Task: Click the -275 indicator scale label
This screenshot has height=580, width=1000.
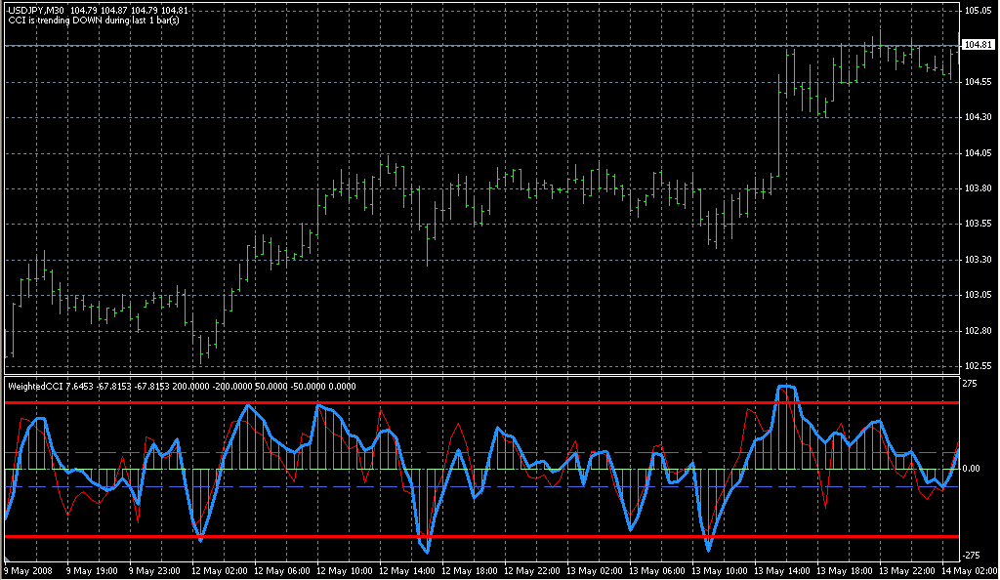Action: coord(970,552)
